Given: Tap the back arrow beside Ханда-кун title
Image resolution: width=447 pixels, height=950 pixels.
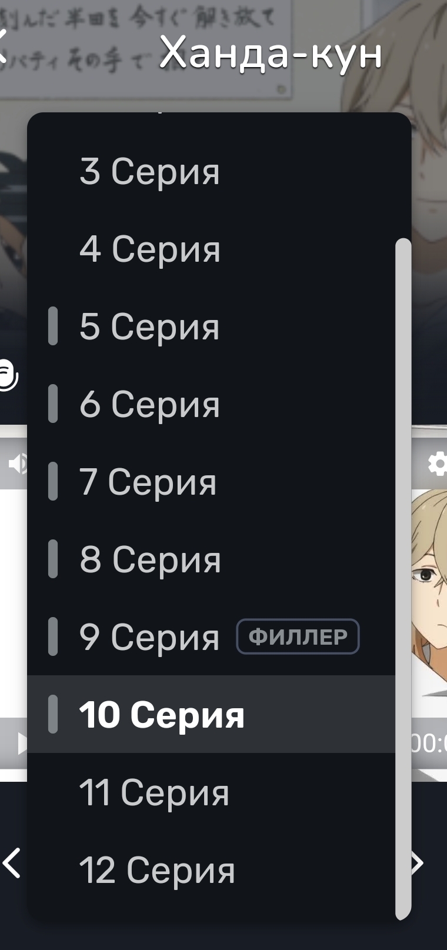Looking at the screenshot, I should pyautogui.click(x=3, y=46).
